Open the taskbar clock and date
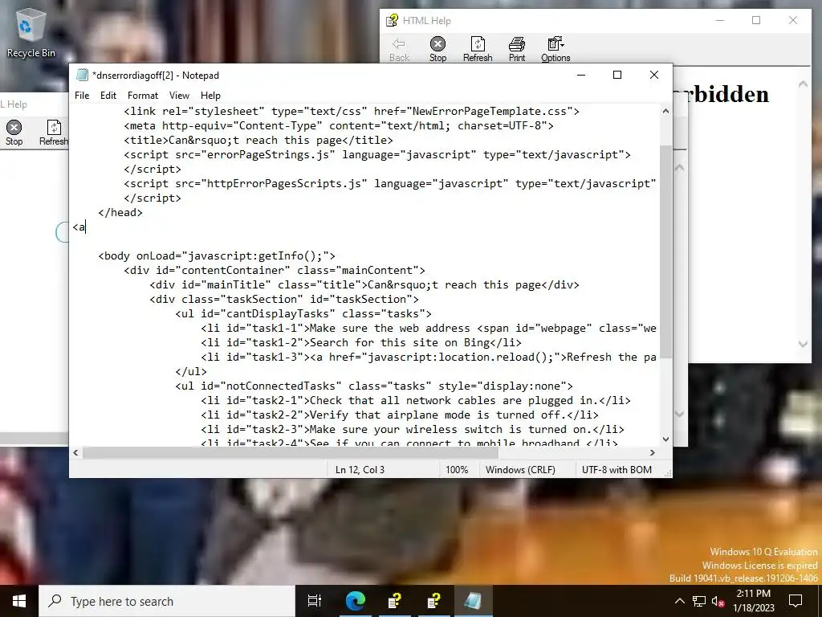Viewport: 822px width, 617px height. point(754,601)
